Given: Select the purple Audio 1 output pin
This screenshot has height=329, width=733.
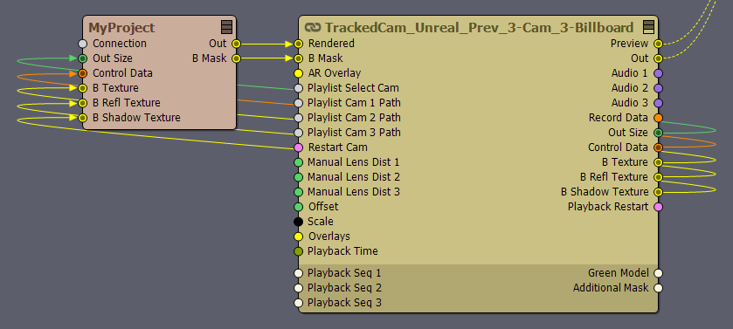Looking at the screenshot, I should click(658, 73).
